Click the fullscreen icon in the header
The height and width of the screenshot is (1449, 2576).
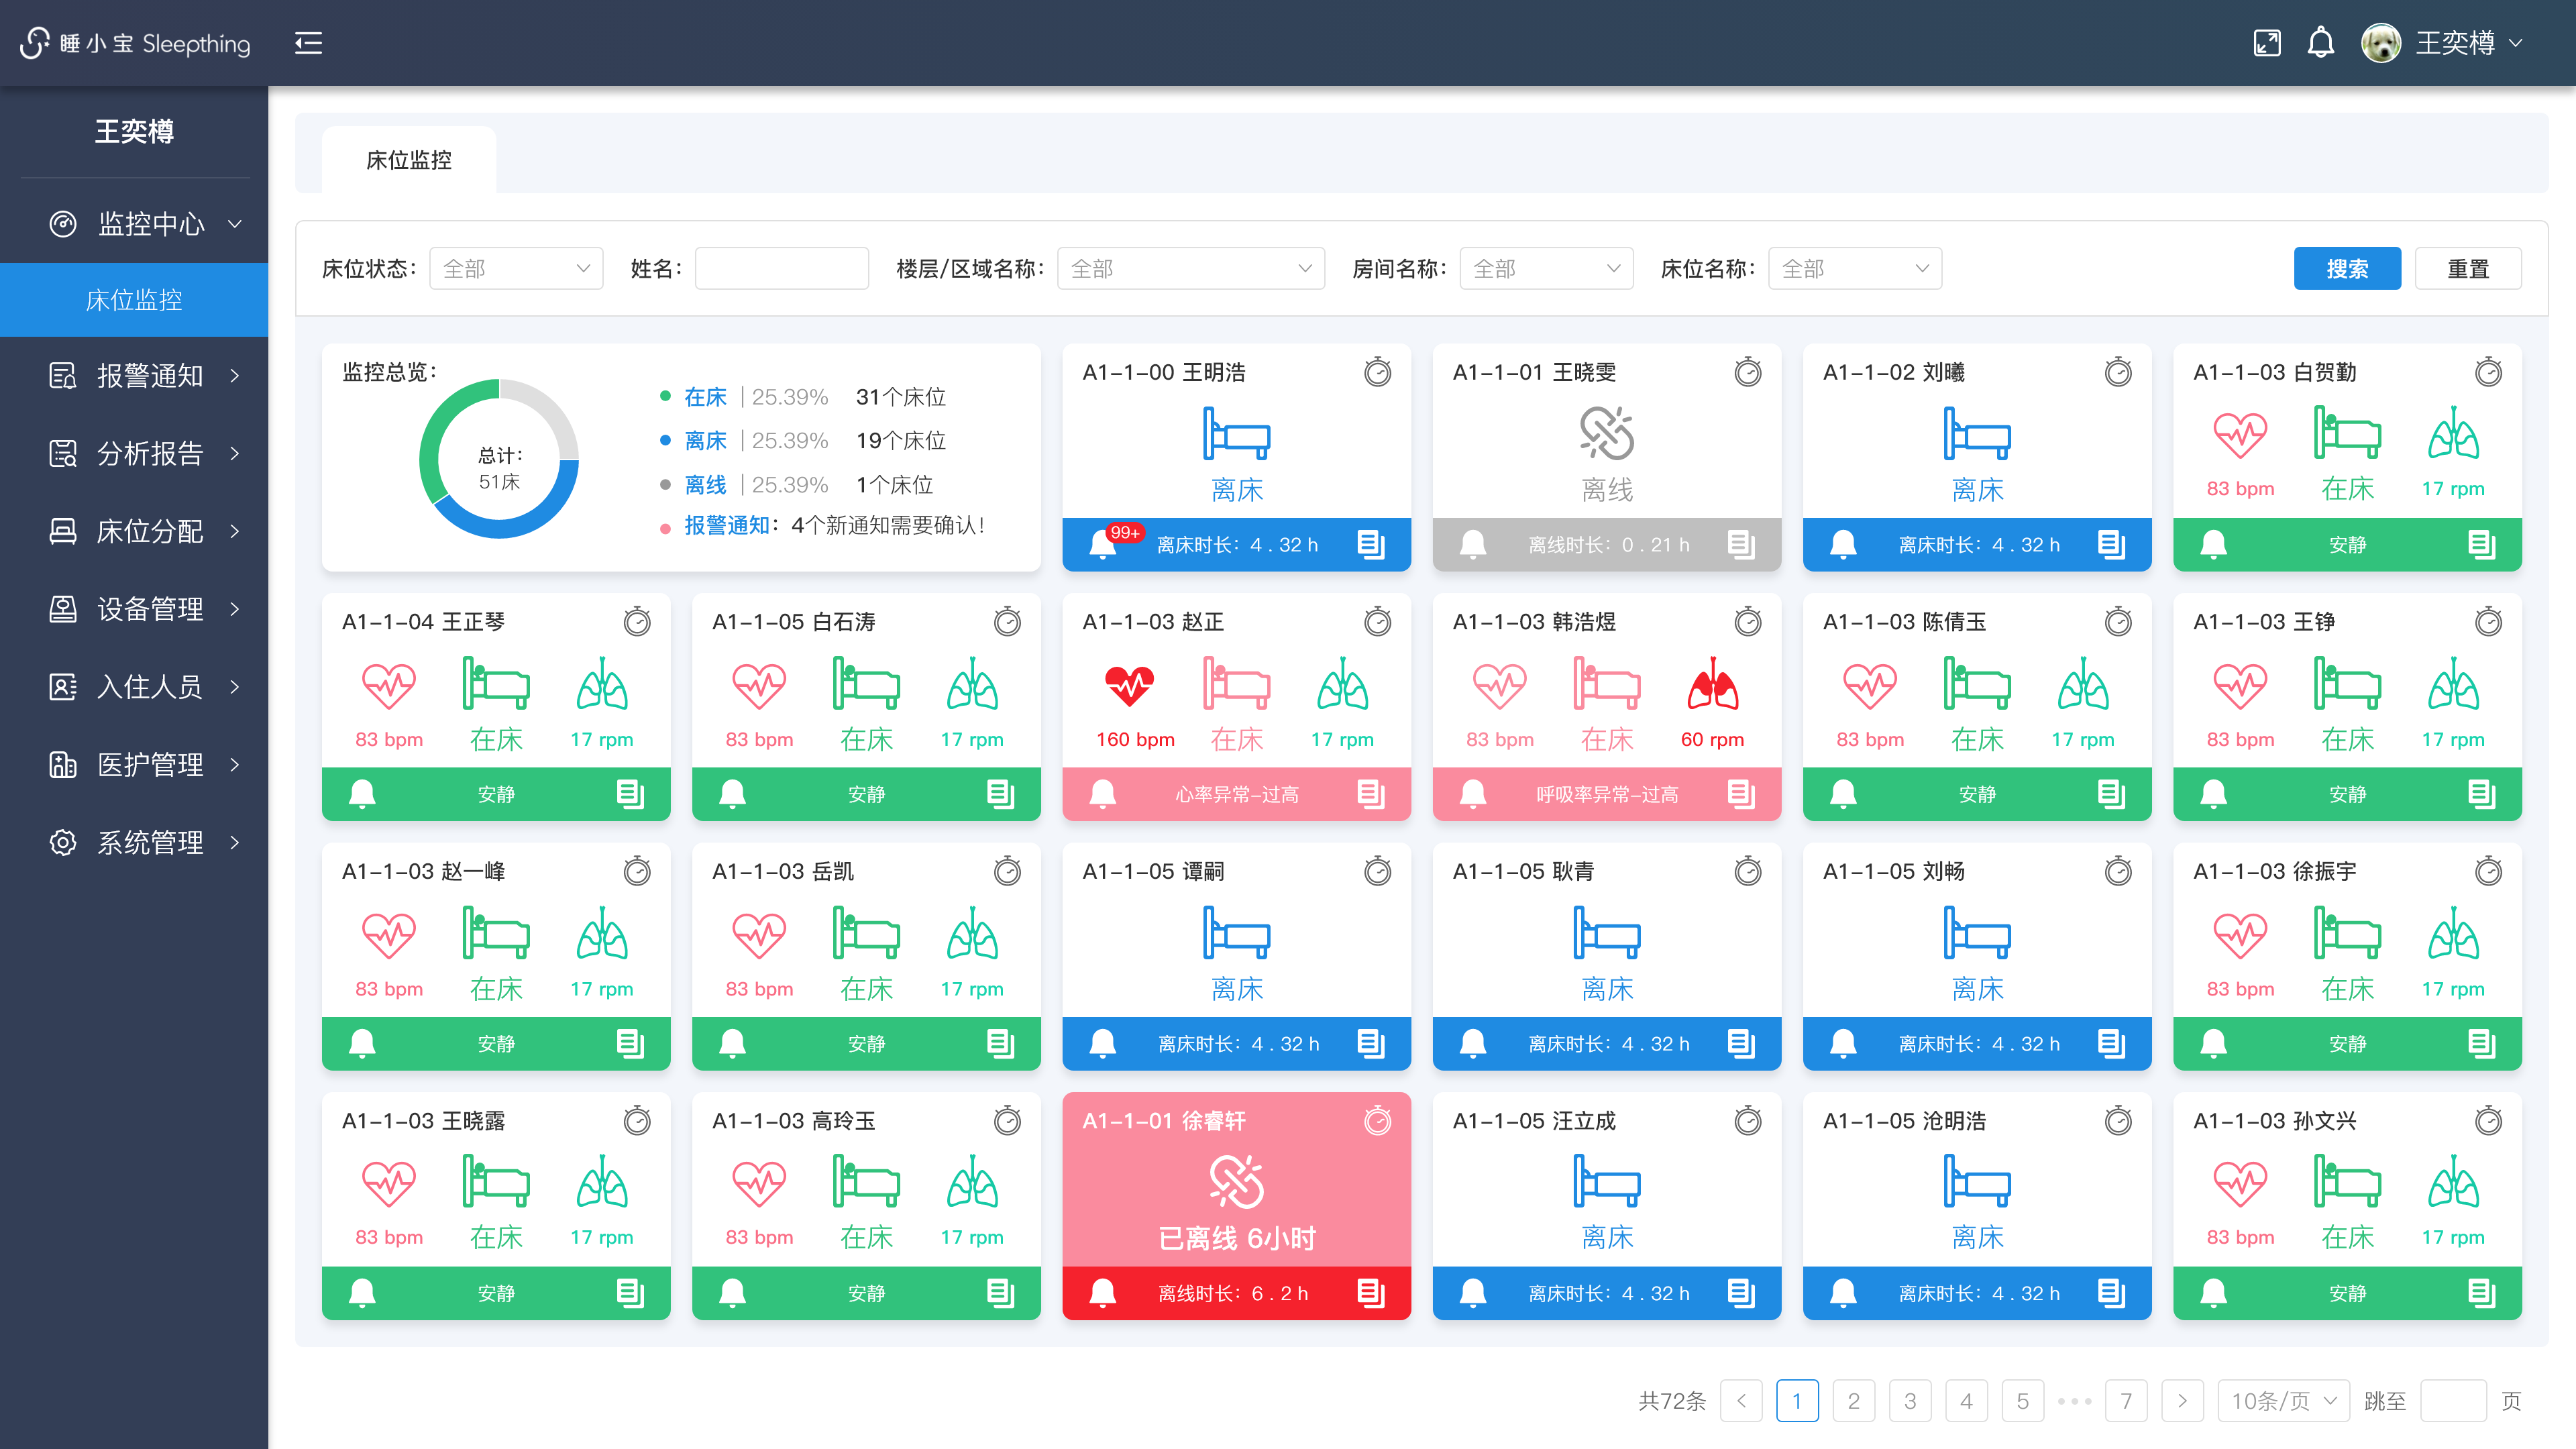tap(2266, 43)
